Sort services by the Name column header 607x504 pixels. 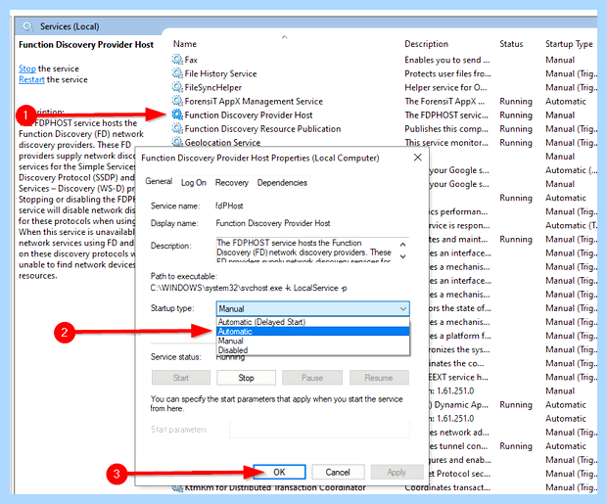point(185,44)
